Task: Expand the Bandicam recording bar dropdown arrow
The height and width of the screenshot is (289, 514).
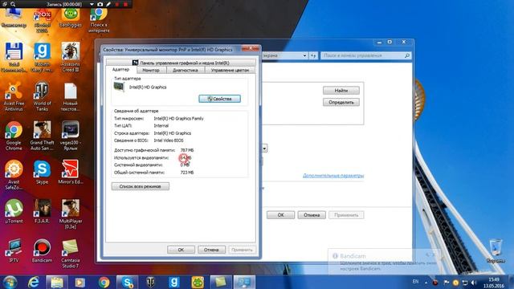Action: (x=92, y=4)
